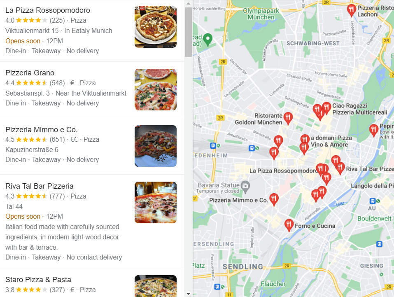Open the Pizzeria Grano listing
The height and width of the screenshot is (297, 394).
[x=92, y=90]
